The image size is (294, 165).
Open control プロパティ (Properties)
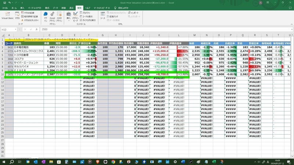(85, 13)
